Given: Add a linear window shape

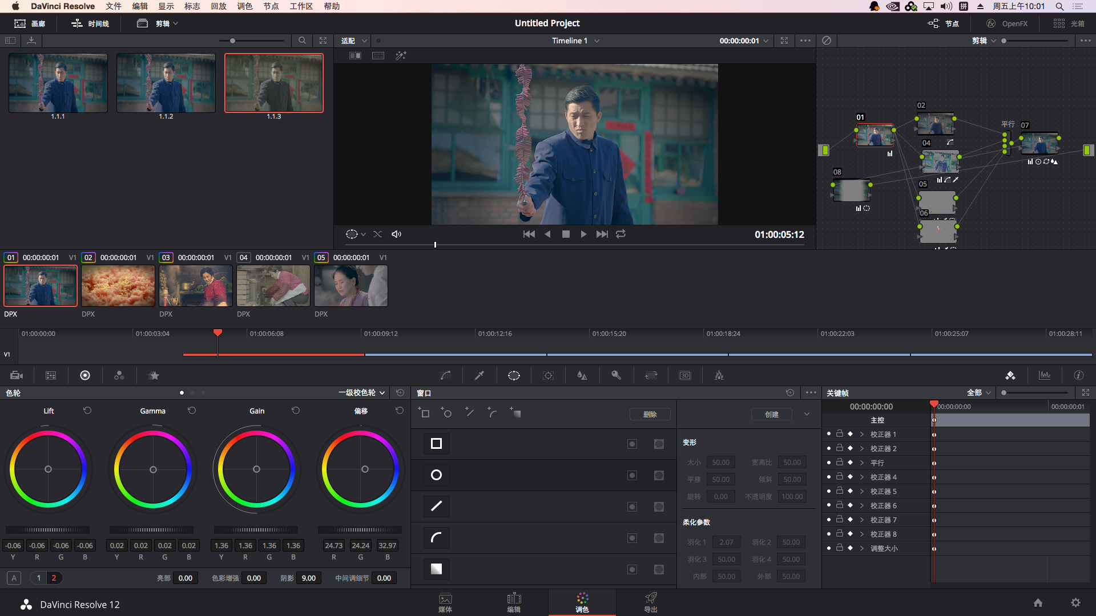Looking at the screenshot, I should pyautogui.click(x=424, y=412).
